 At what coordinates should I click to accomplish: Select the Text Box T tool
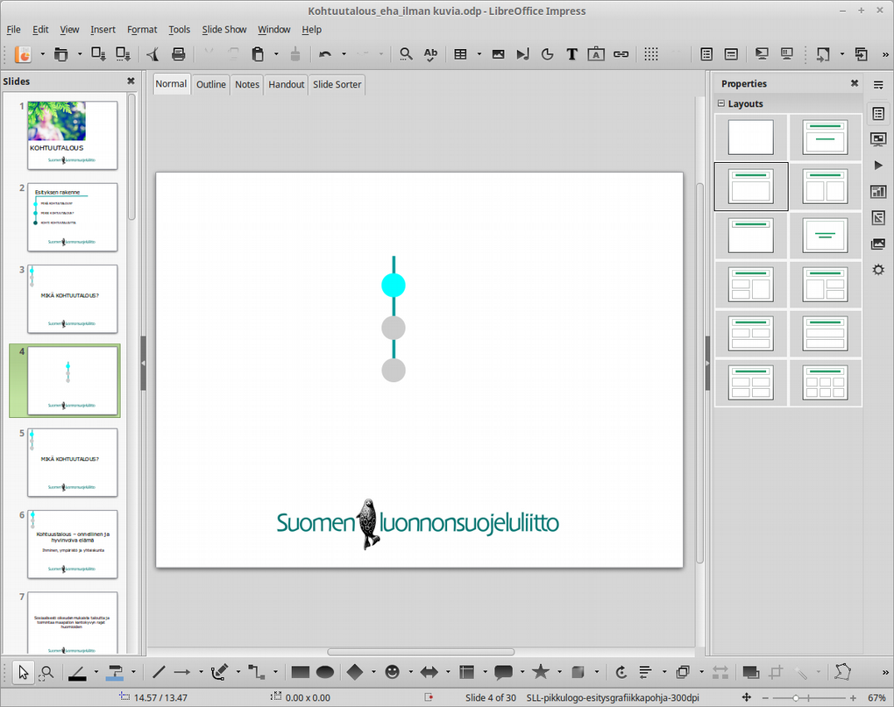click(571, 54)
